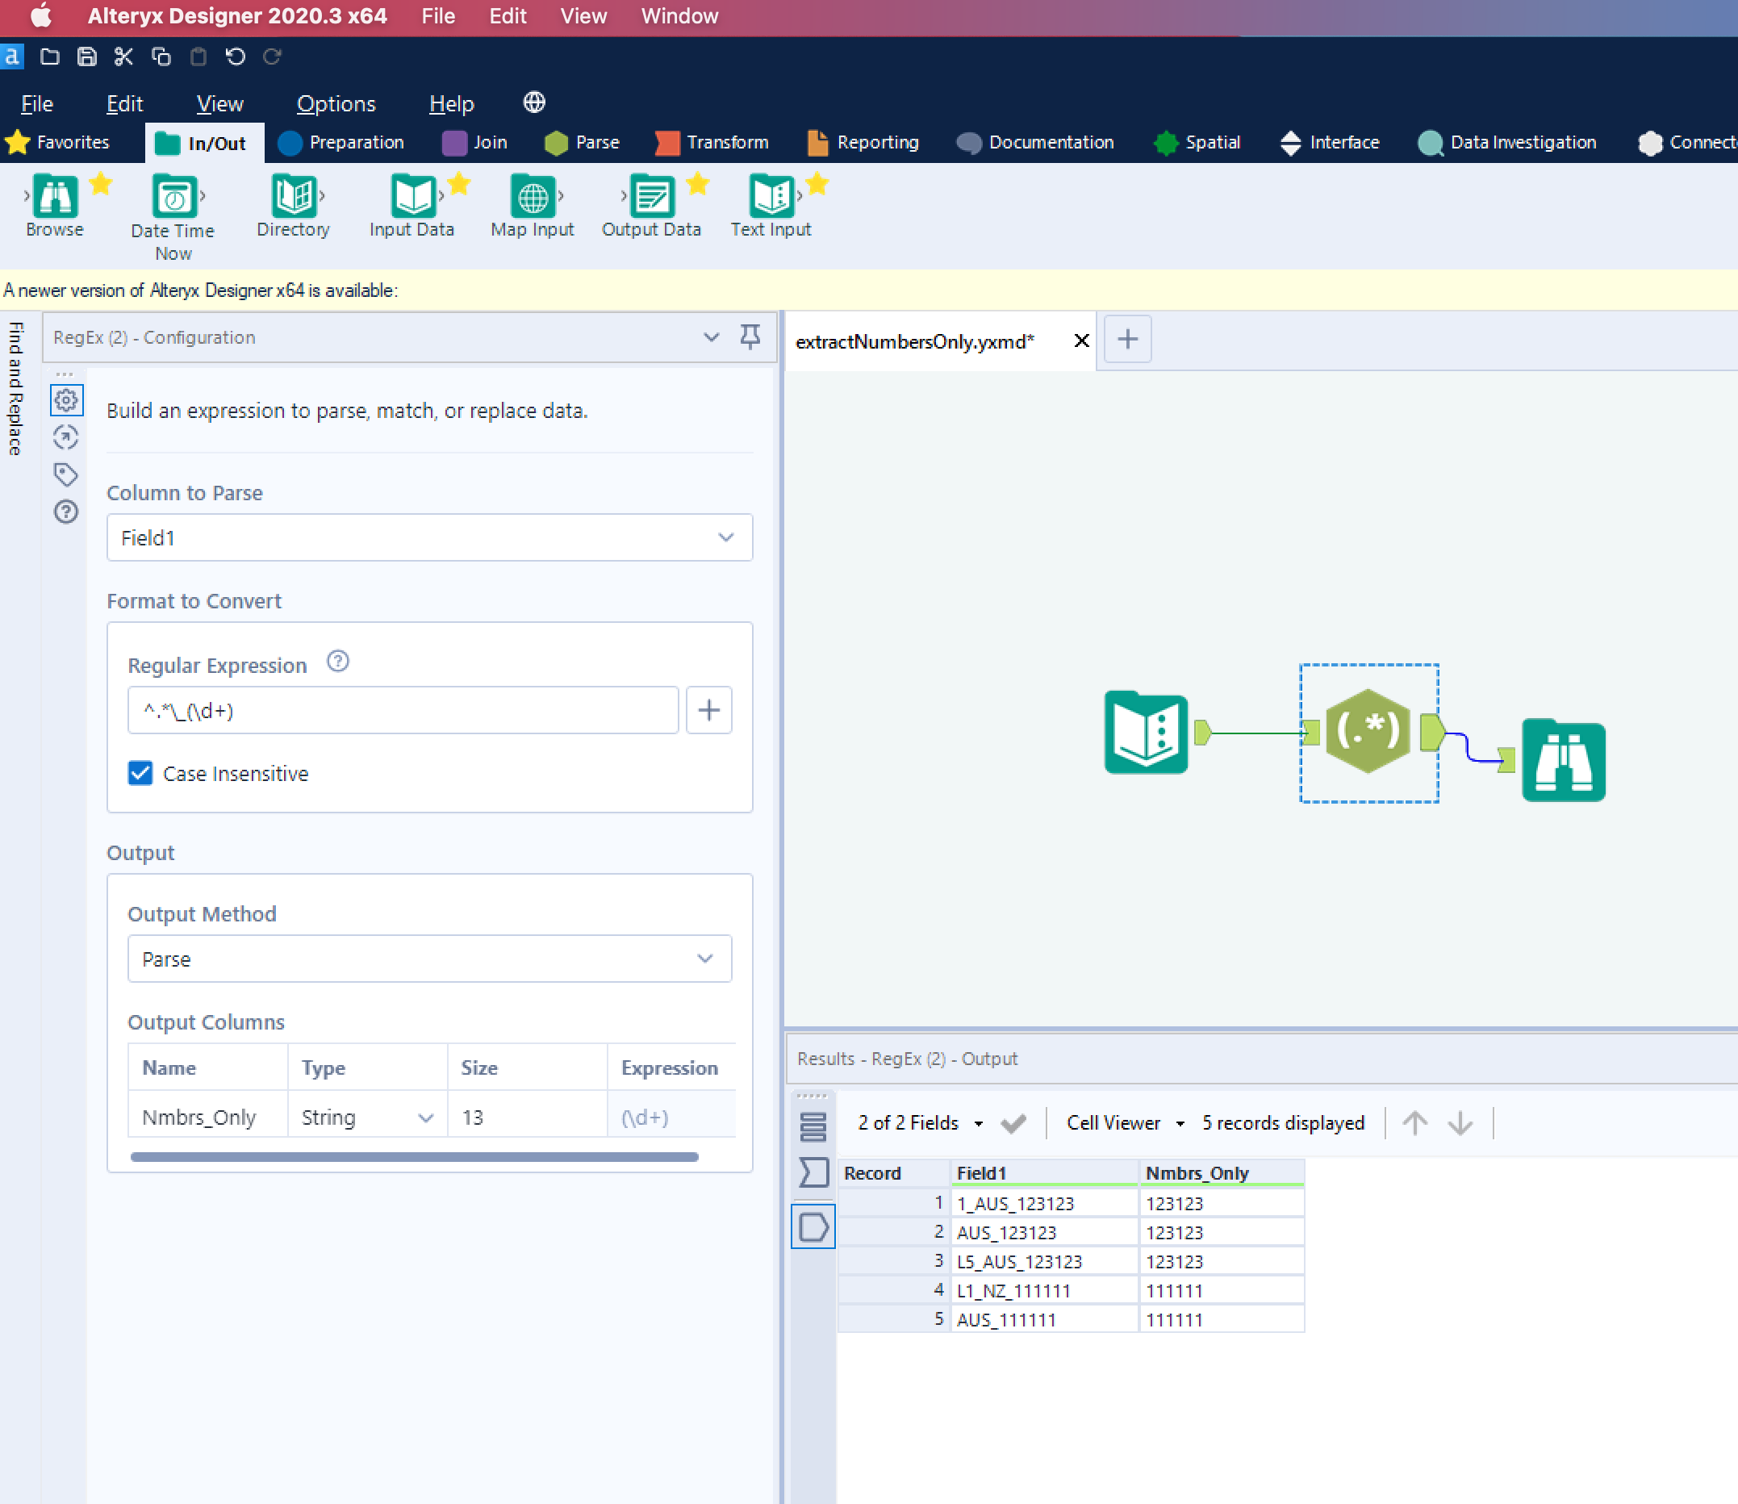Image resolution: width=1738 pixels, height=1504 pixels.
Task: Expand the Output Method Parse dropdown
Action: (428, 959)
